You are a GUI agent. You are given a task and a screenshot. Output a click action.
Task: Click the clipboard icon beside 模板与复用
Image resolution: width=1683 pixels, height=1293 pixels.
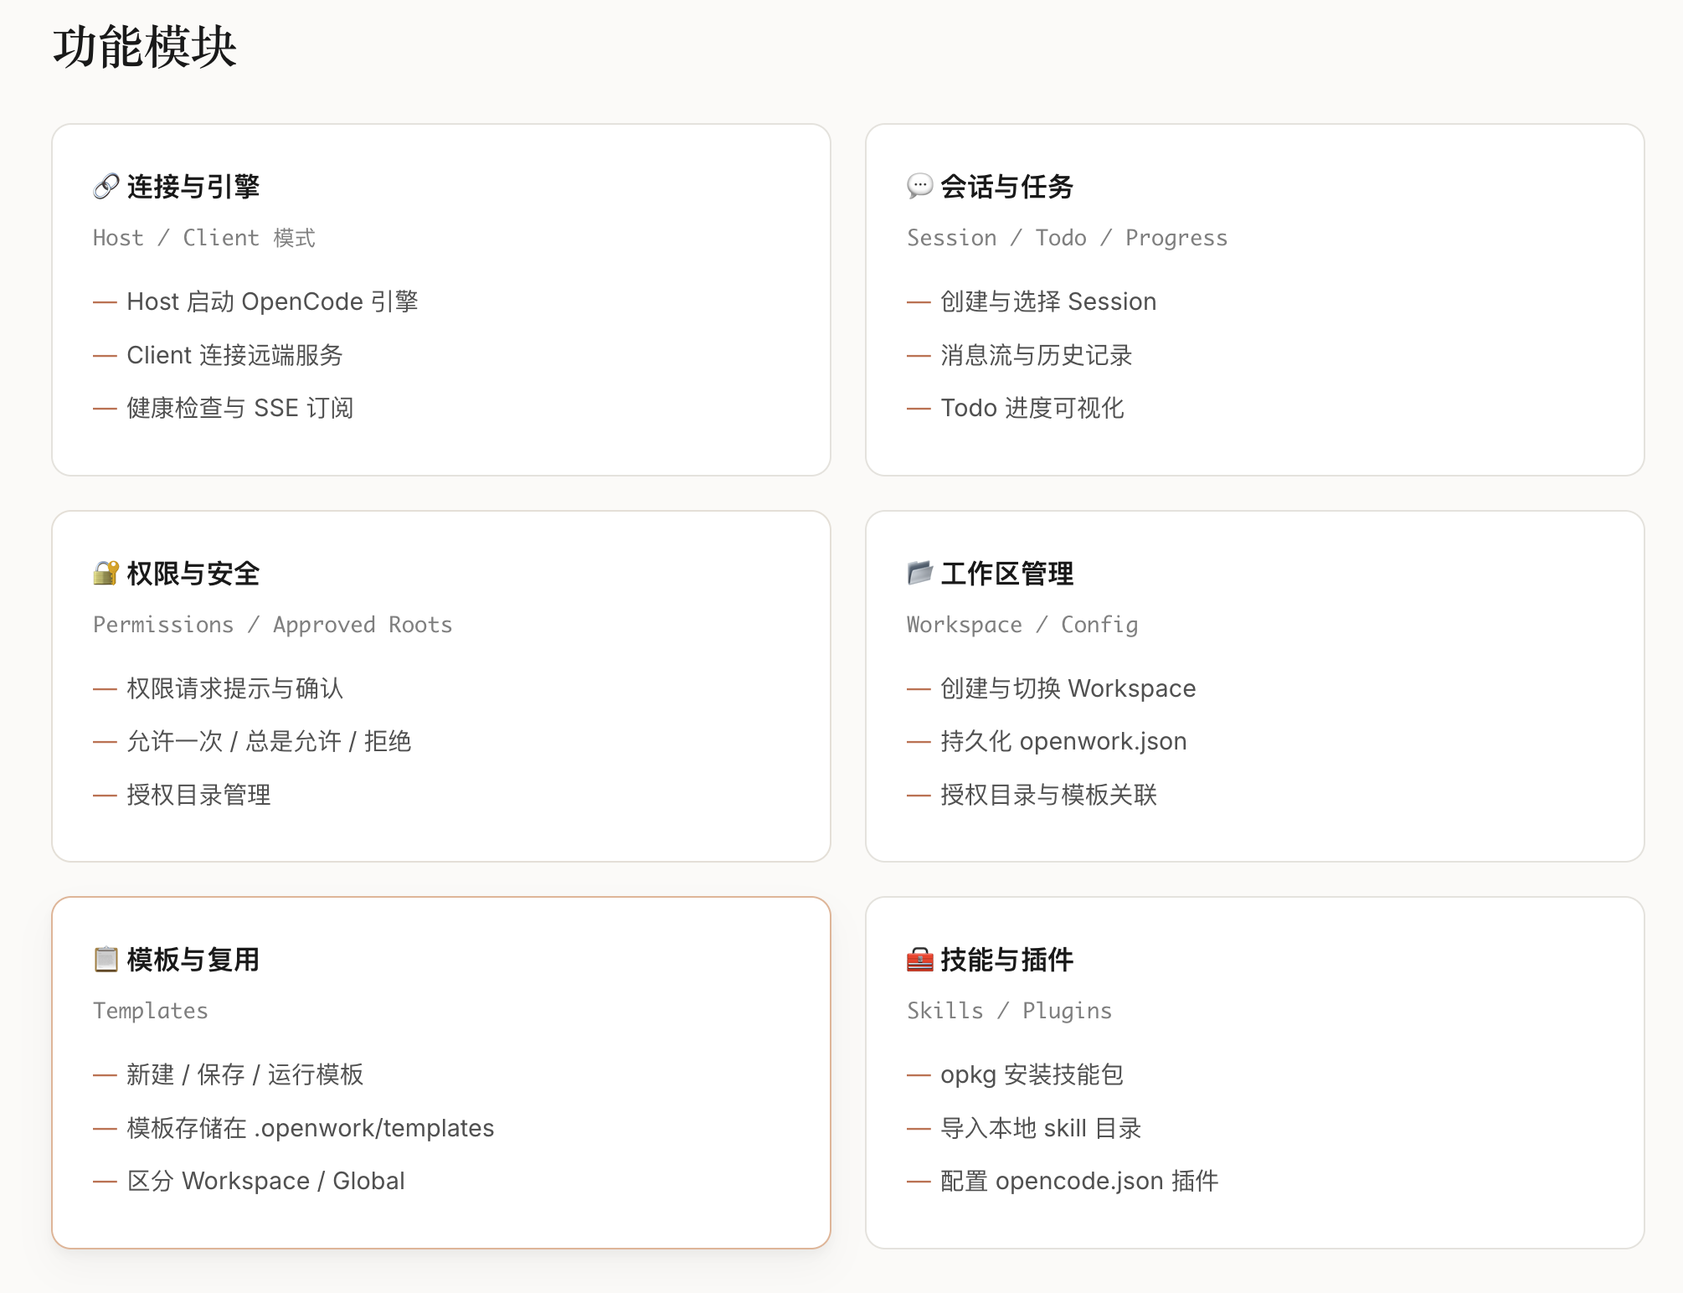point(106,959)
